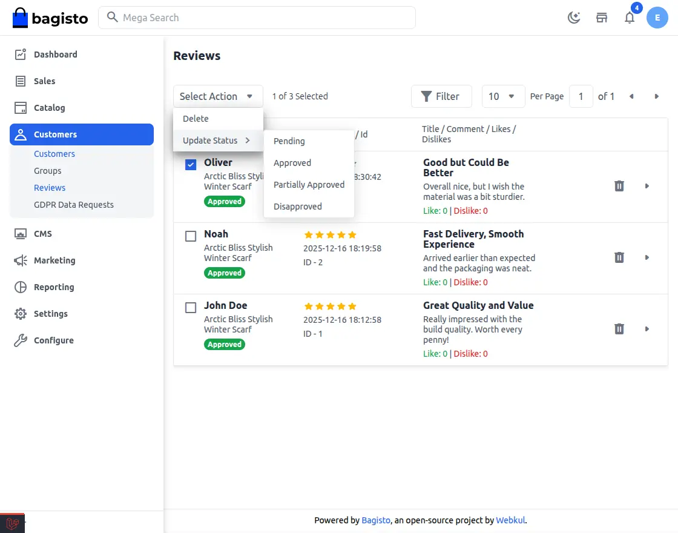Click trash icon for Noah's review
The height and width of the screenshot is (533, 678).
click(x=619, y=257)
